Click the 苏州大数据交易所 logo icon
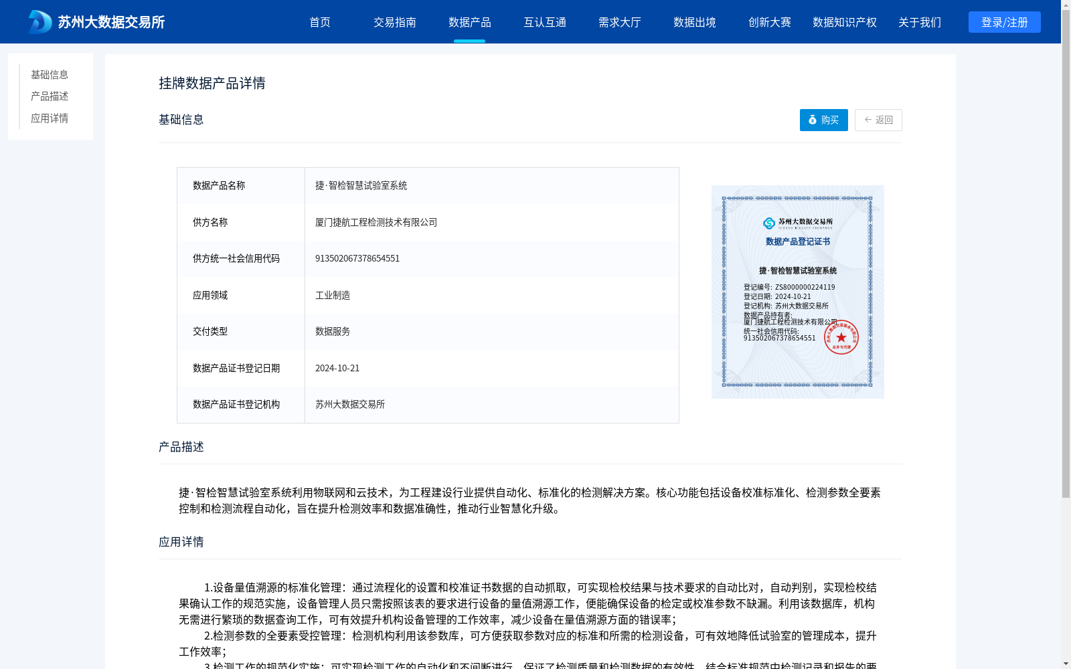The width and height of the screenshot is (1071, 669). tap(40, 22)
